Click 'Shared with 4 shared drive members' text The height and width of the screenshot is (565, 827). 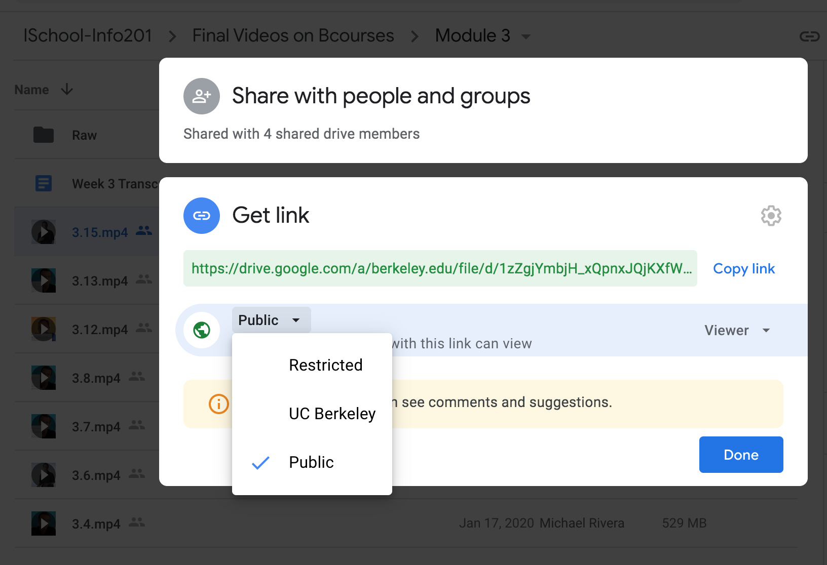(302, 134)
